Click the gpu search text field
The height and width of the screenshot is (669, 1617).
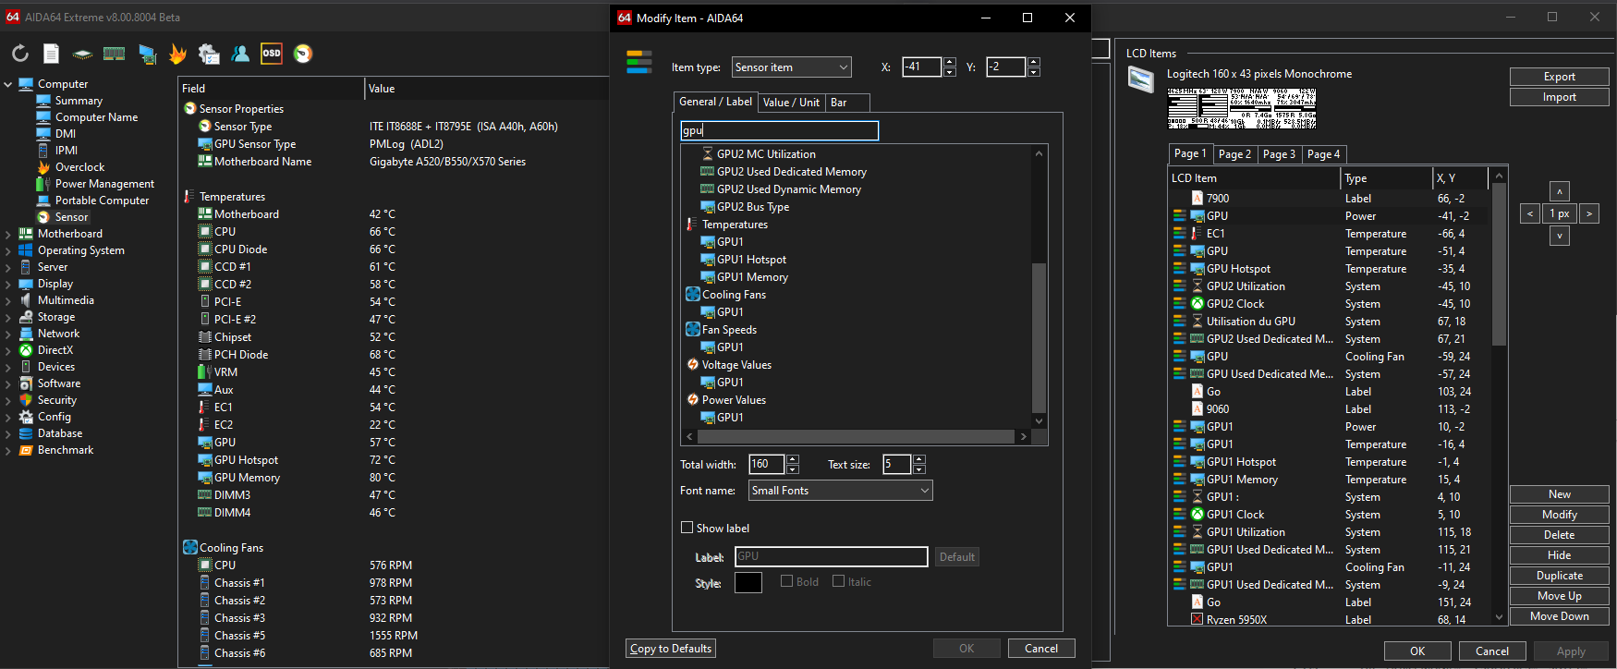[779, 131]
